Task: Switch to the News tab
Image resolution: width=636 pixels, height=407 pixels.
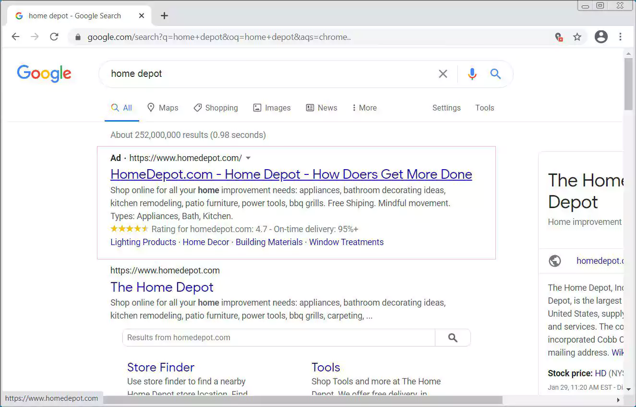Action: [322, 108]
